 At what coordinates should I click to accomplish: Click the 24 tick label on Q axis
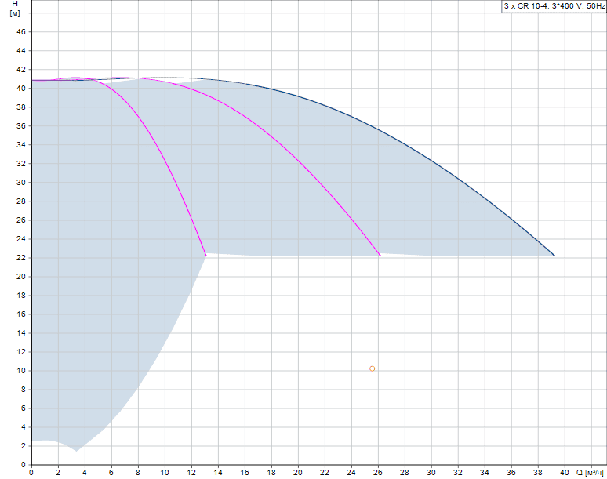coord(351,473)
